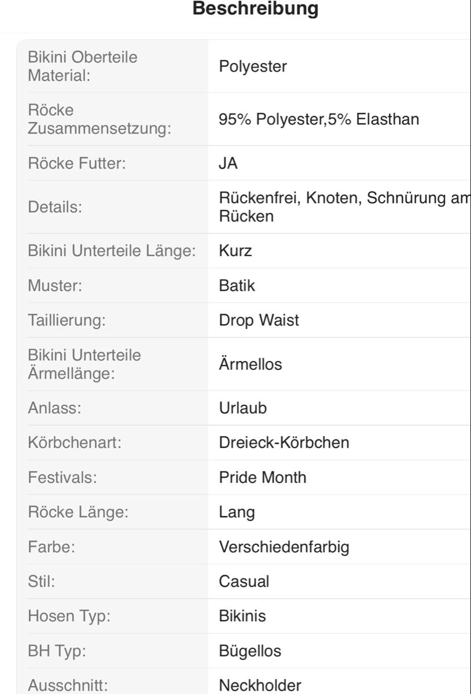Tap the Bikini Unterteile Länge label
This screenshot has height=694, width=471.
pos(112,252)
